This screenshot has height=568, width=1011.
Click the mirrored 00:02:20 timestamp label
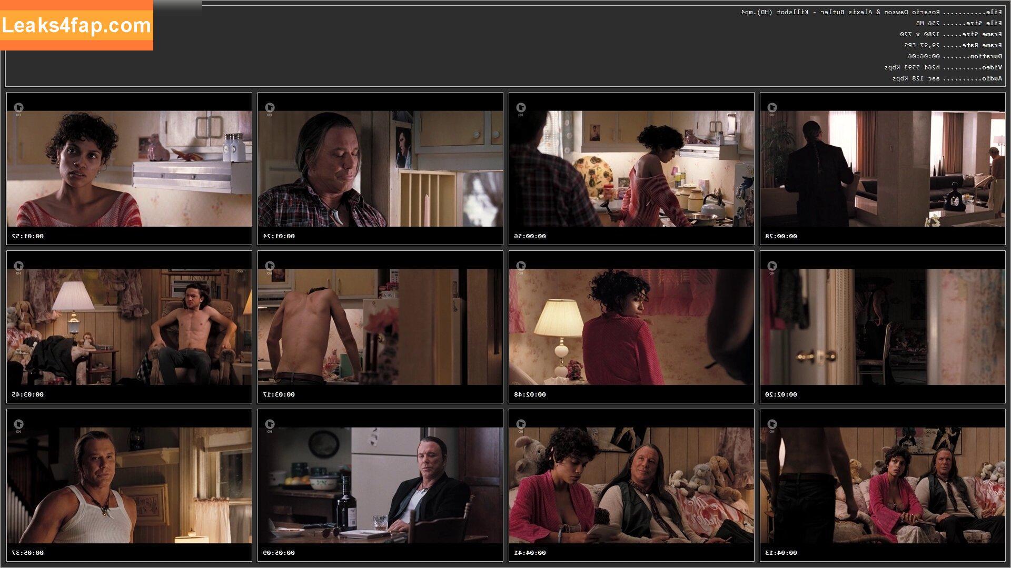[x=781, y=394]
